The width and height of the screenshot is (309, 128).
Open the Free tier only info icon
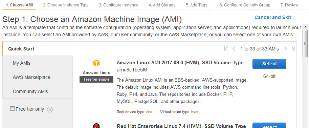pyautogui.click(x=50, y=109)
